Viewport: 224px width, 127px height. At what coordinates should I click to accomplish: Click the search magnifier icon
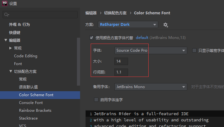[7, 15]
